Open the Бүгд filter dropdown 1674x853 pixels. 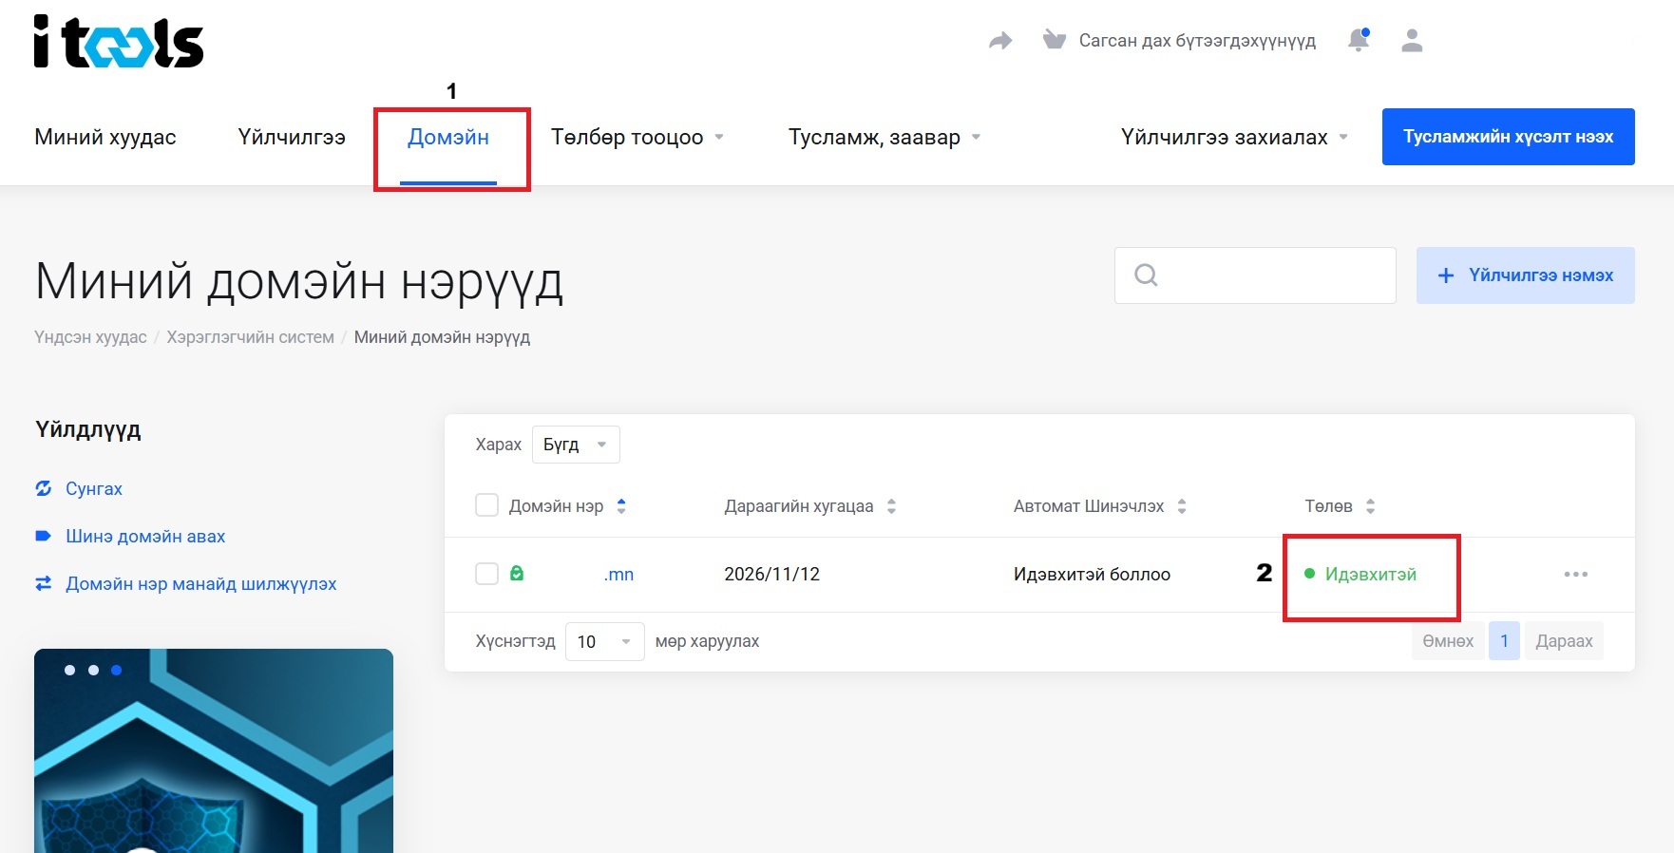[576, 445]
